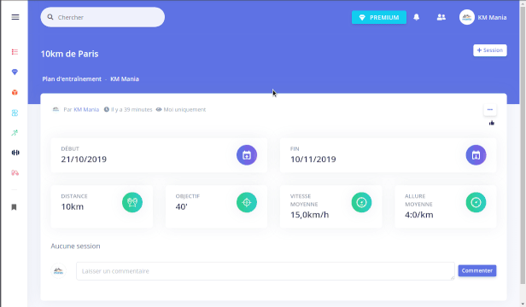This screenshot has width=526, height=307.
Task: Like the plan with thumbs-up icon
Action: pos(492,123)
